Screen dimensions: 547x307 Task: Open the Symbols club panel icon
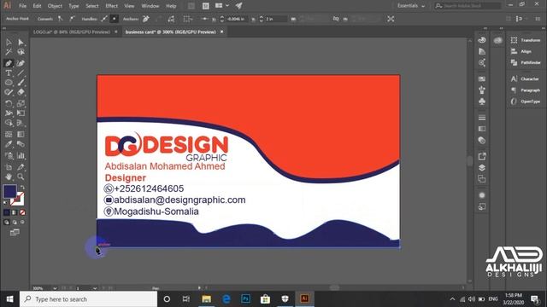click(482, 101)
